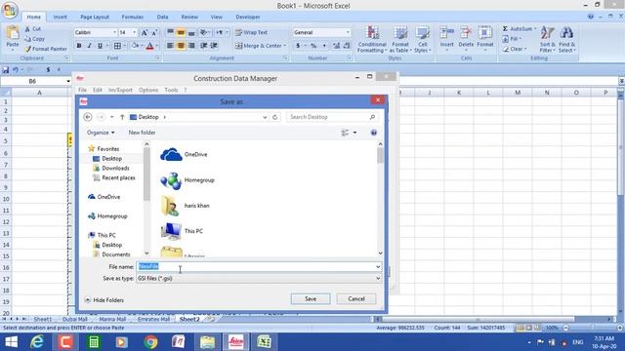
Task: Click the Accounting dollar format icon
Action: 298,46
